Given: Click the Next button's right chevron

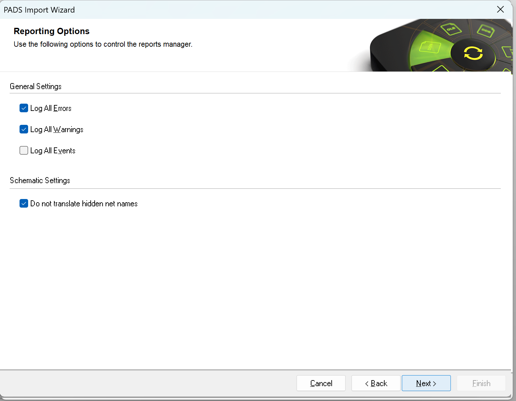Looking at the screenshot, I should (x=435, y=383).
